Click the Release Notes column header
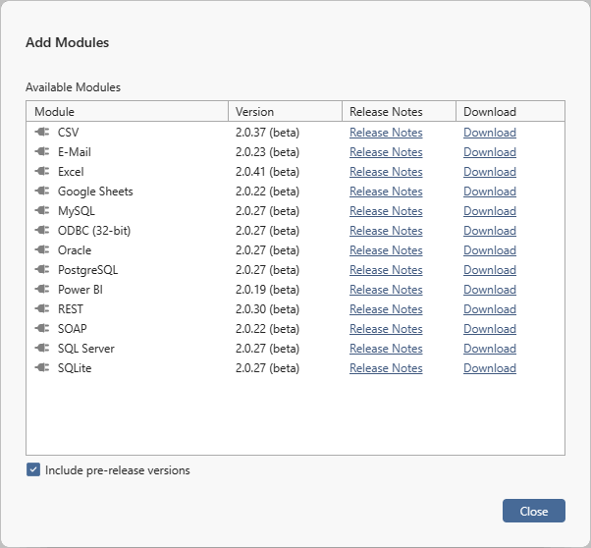 coord(399,111)
